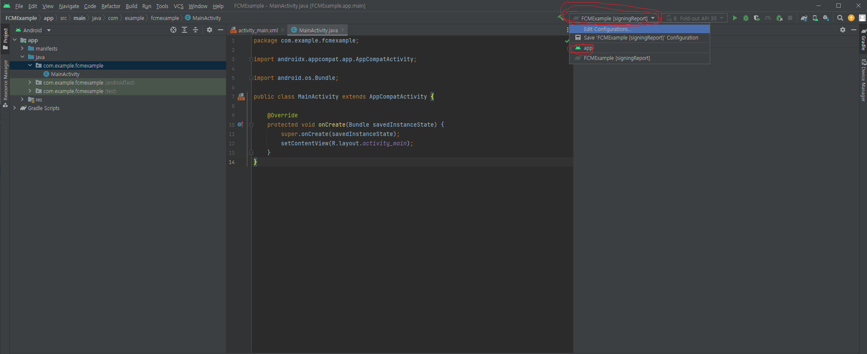Viewport: 867px width, 354px height.
Task: Choose Save 'FCMExample [signingReport]' Configuration
Action: pos(640,38)
